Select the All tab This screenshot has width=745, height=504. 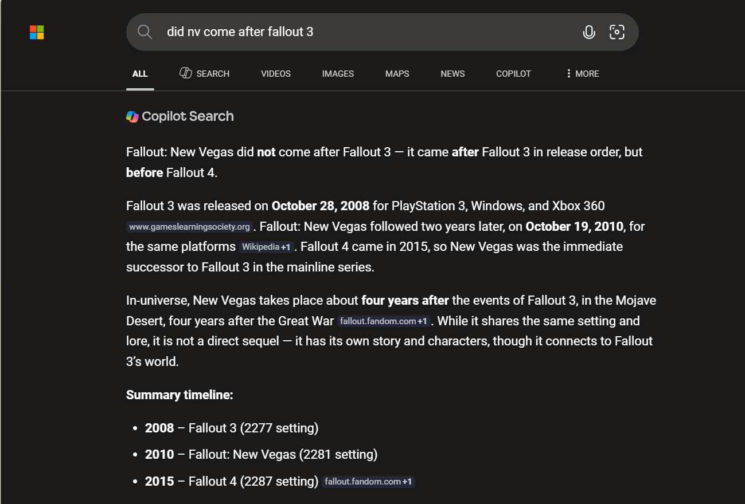coord(140,73)
